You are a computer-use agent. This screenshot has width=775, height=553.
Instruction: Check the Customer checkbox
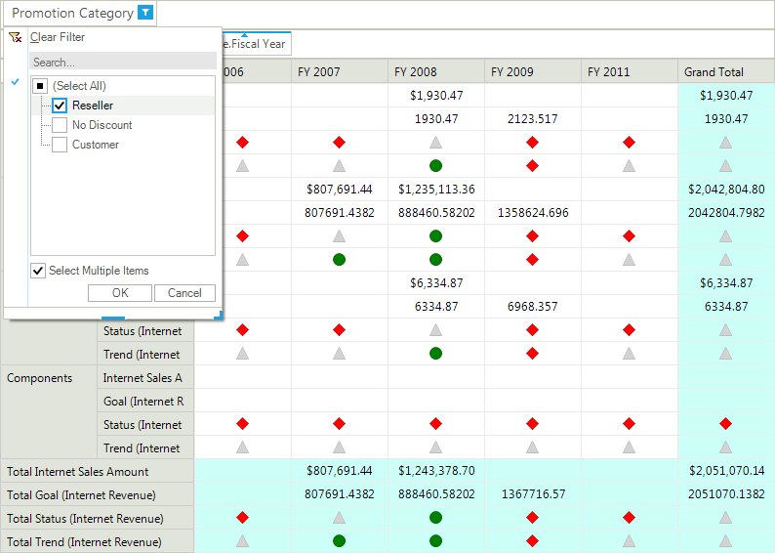click(60, 145)
